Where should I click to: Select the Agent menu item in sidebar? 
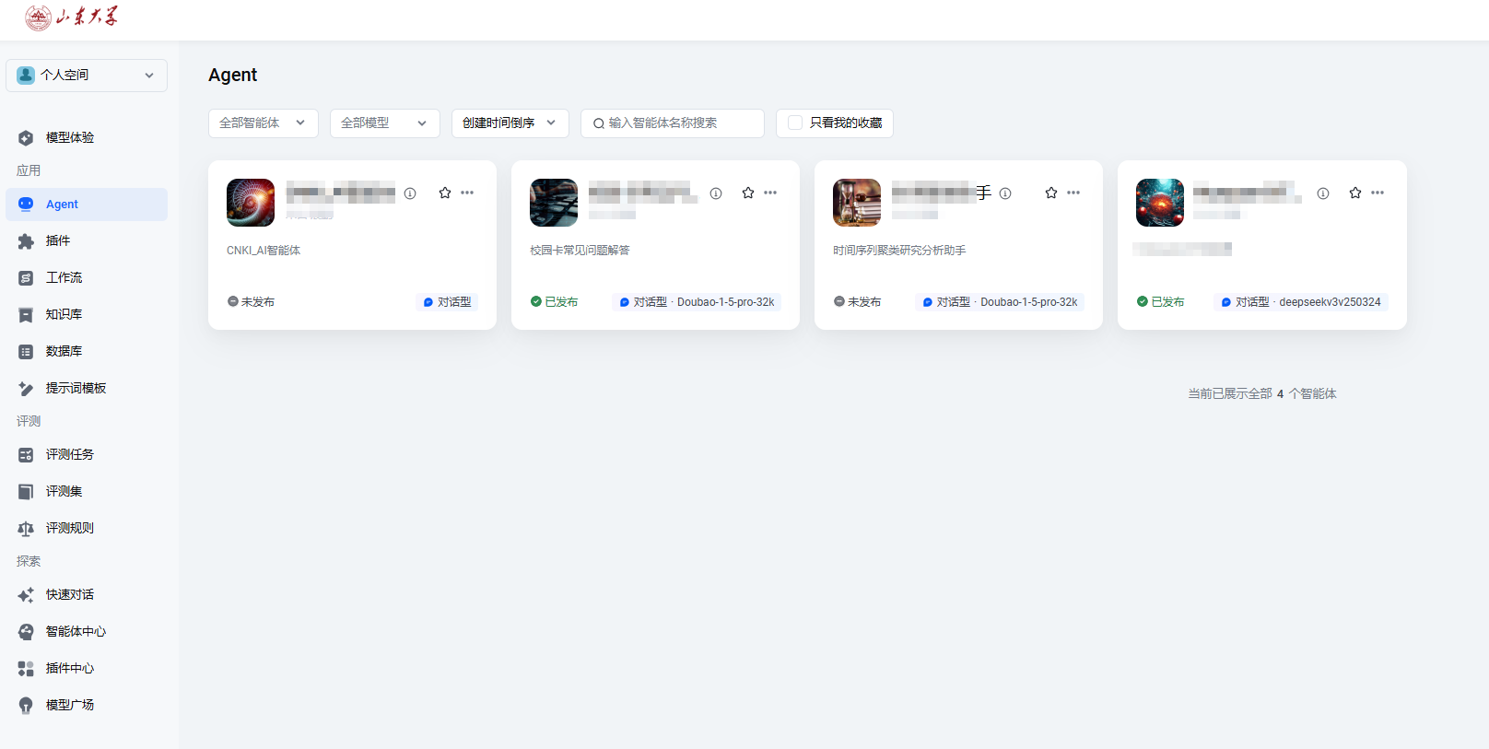pyautogui.click(x=62, y=205)
